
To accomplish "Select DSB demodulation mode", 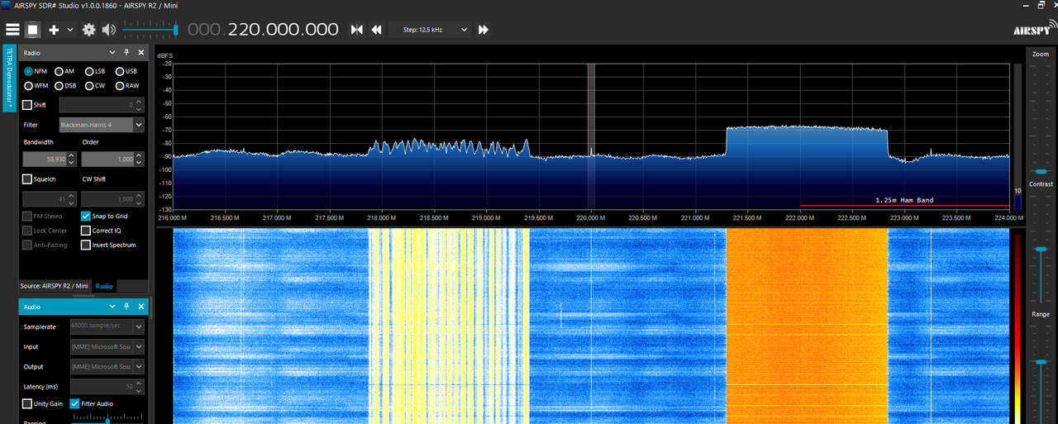I will [x=64, y=86].
